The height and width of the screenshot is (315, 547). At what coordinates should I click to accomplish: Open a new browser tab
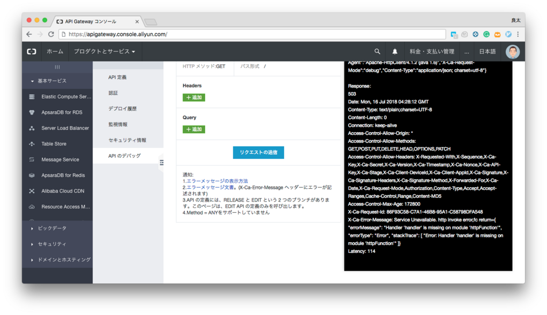coord(151,22)
